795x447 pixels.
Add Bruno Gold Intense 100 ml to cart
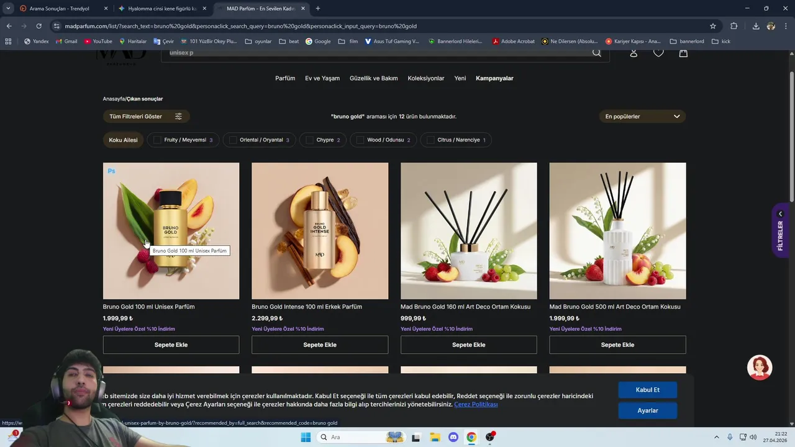pos(320,345)
